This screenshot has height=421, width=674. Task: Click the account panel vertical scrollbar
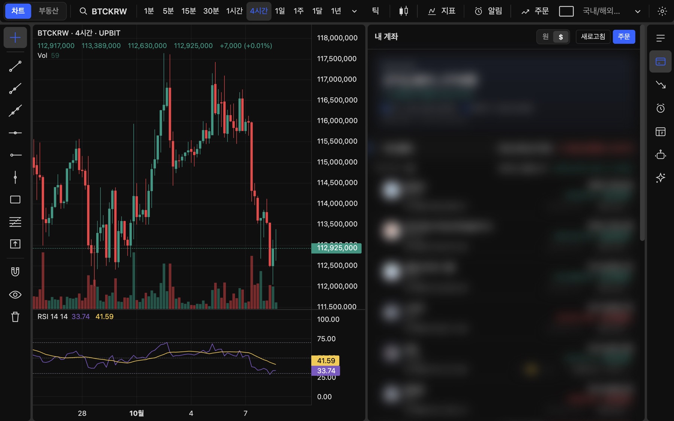click(x=643, y=133)
